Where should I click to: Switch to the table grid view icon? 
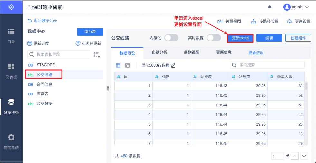pyautogui.click(x=118, y=65)
